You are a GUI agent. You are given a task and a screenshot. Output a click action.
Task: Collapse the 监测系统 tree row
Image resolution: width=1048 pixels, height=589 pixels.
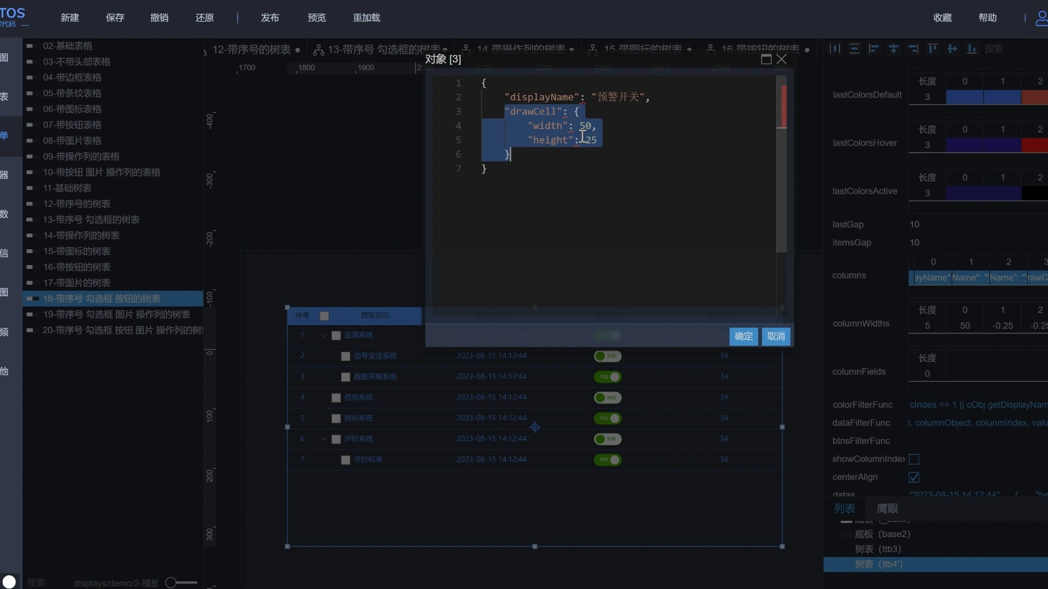pyautogui.click(x=324, y=335)
